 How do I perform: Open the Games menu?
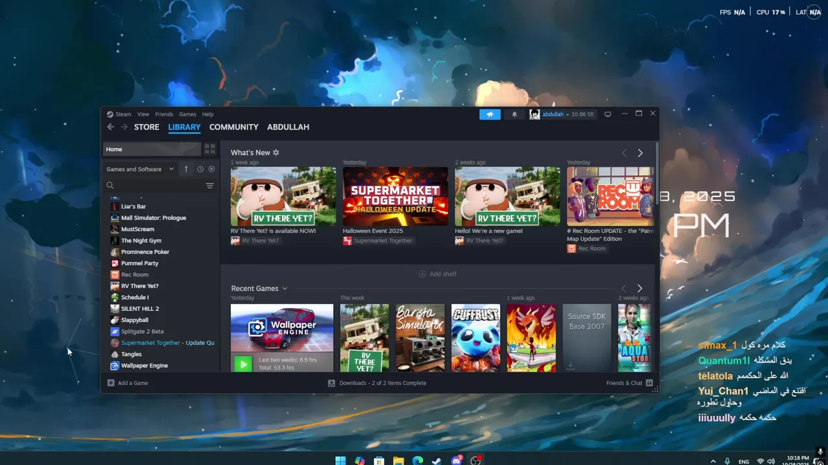(x=188, y=114)
